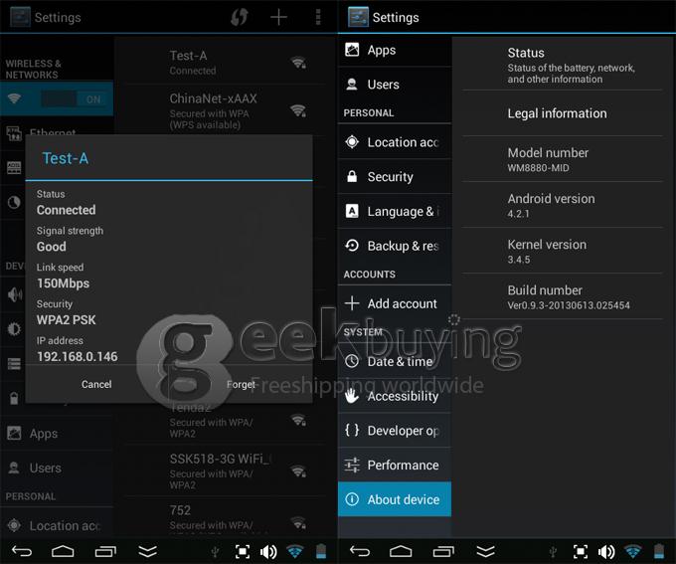Tap the WPS refresh icon in Settings bar
The height and width of the screenshot is (564, 676).
240,17
